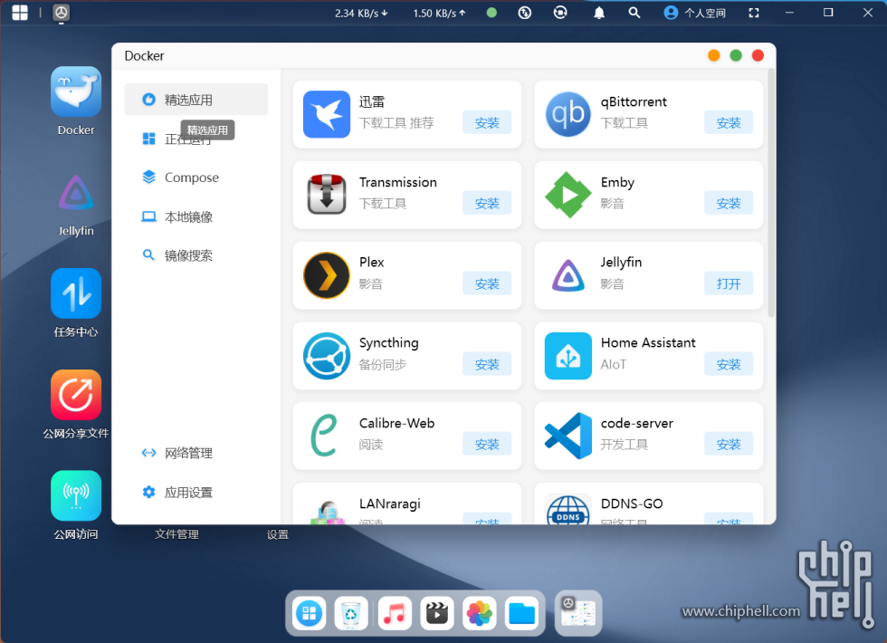Install Home Assistant
The width and height of the screenshot is (887, 643).
click(x=729, y=364)
